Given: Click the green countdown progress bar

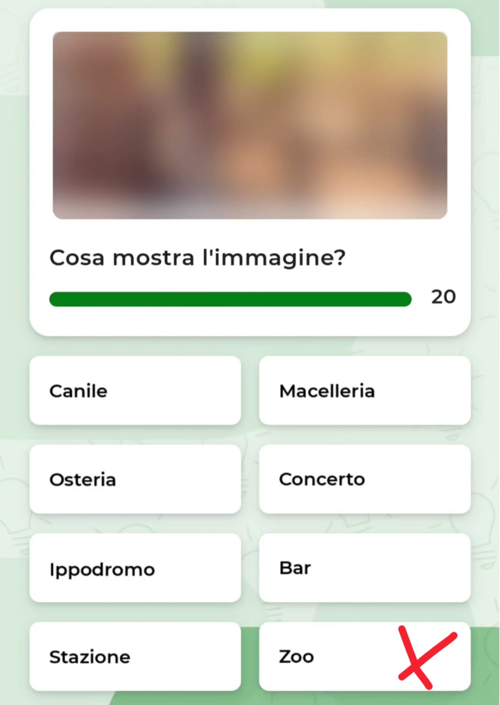Looking at the screenshot, I should (x=230, y=299).
